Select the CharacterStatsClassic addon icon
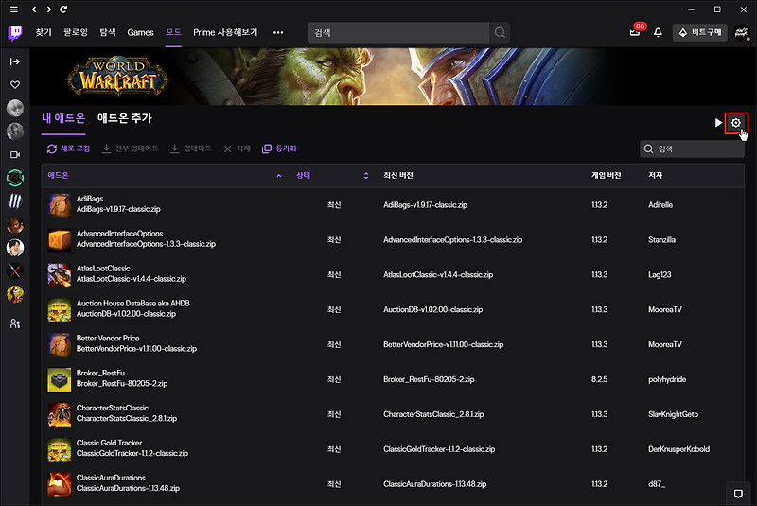The image size is (757, 506). [60, 414]
